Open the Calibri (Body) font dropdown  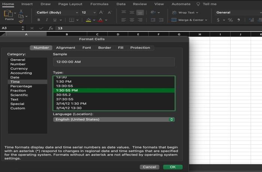tap(57, 12)
